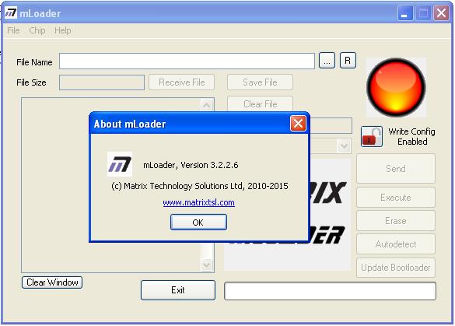Click the Exit button
455x326 pixels.
click(x=178, y=290)
